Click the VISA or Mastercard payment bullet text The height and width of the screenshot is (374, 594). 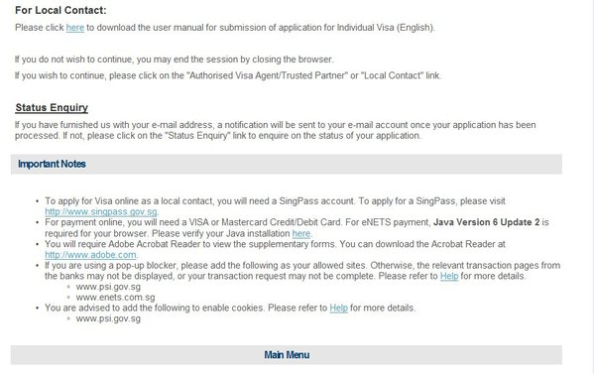[297, 228]
